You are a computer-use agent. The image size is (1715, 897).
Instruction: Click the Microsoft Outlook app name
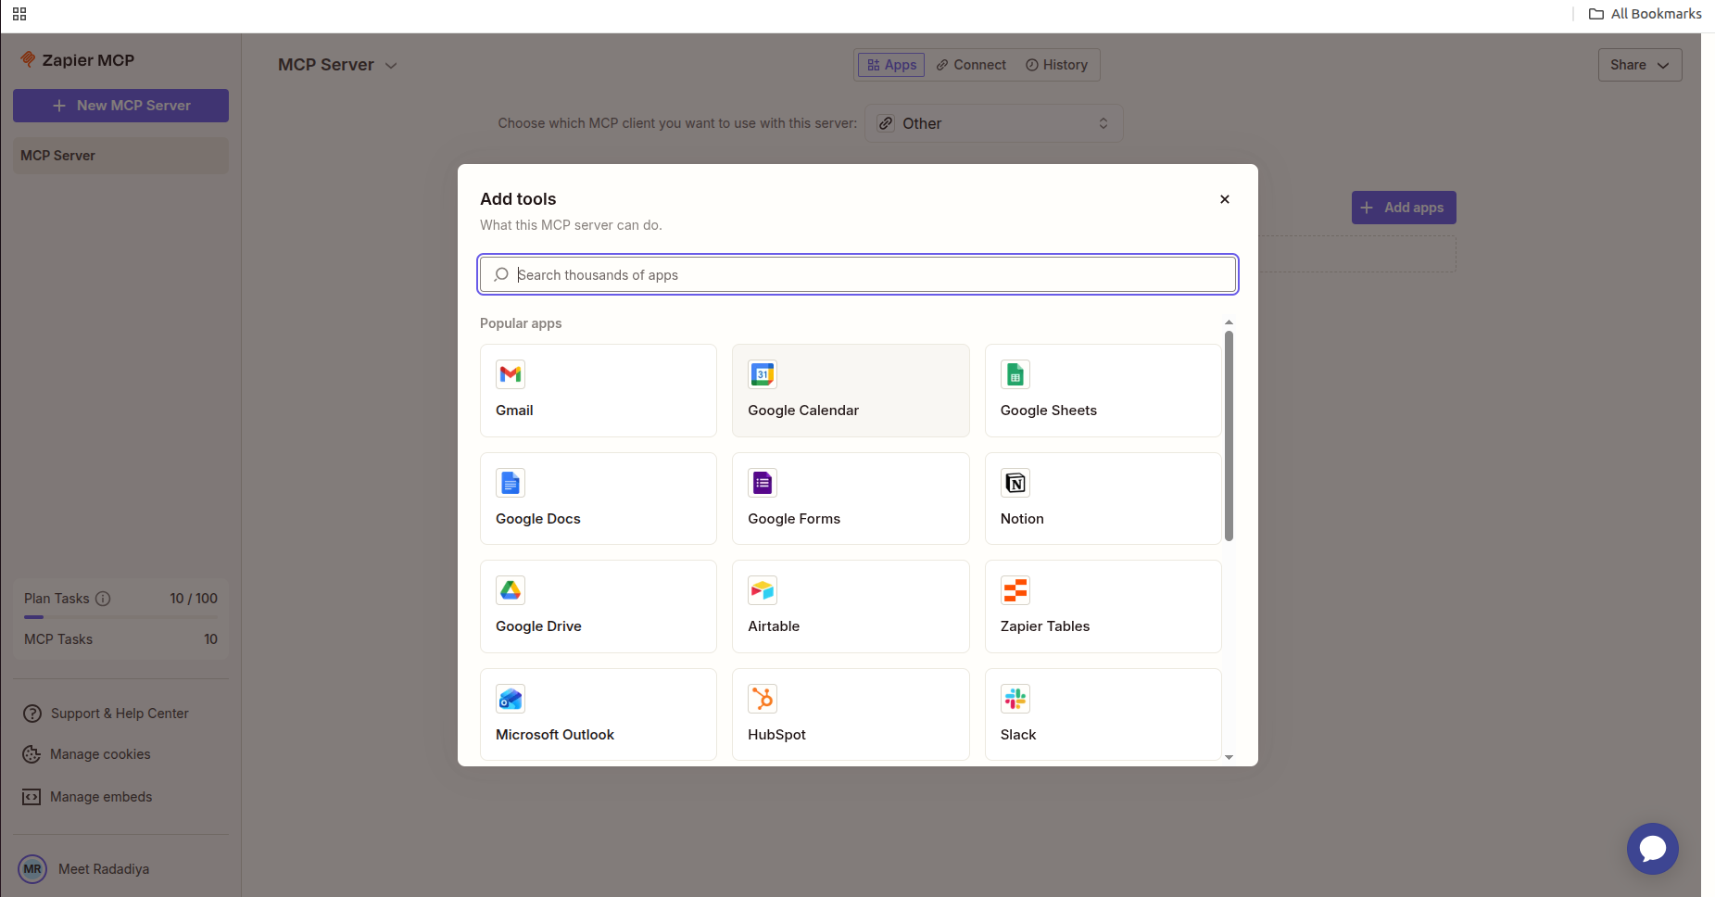pos(555,735)
